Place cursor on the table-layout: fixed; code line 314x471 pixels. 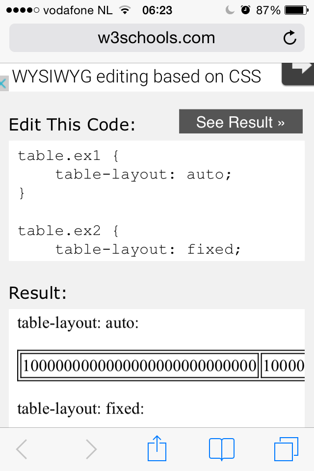click(148, 249)
